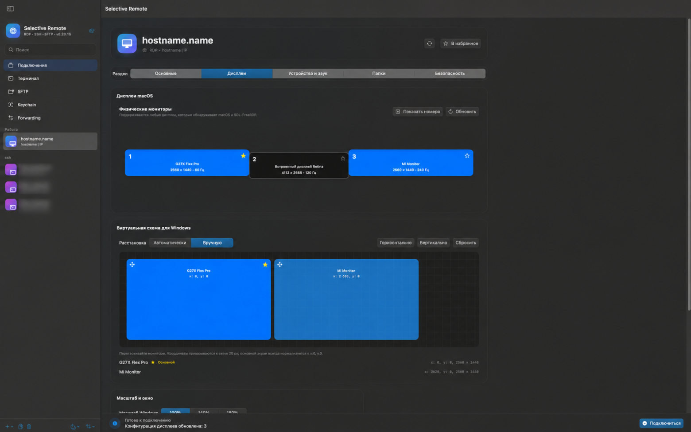Open Forwarding in the sidebar

coord(50,118)
